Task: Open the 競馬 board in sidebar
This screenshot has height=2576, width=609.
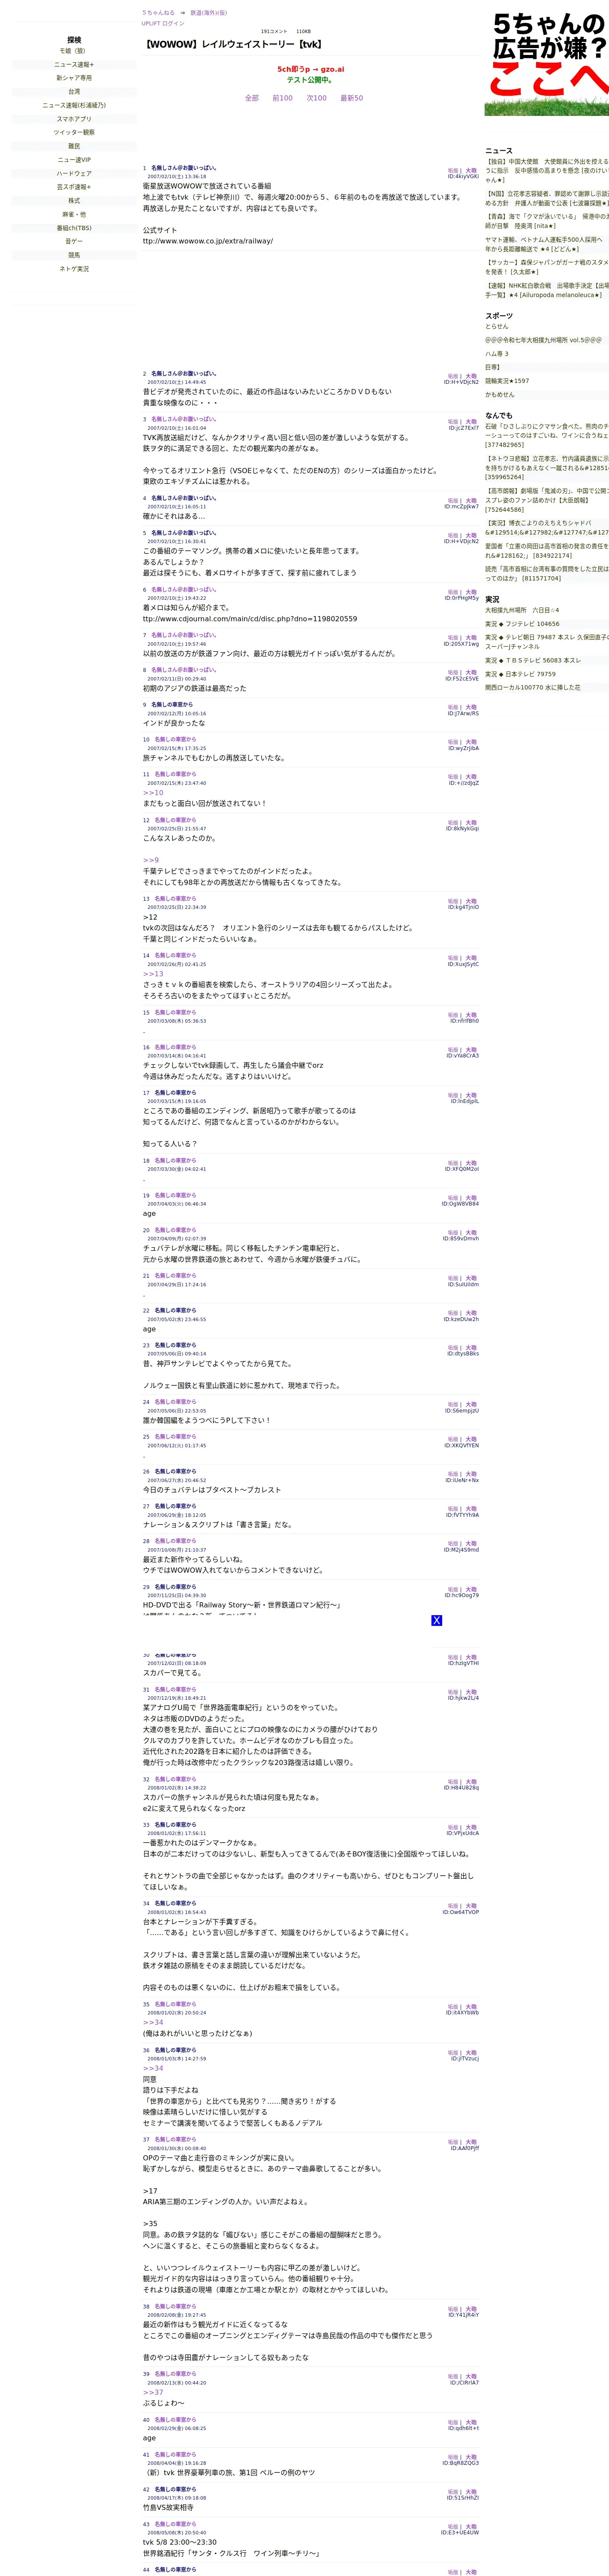Action: click(74, 255)
